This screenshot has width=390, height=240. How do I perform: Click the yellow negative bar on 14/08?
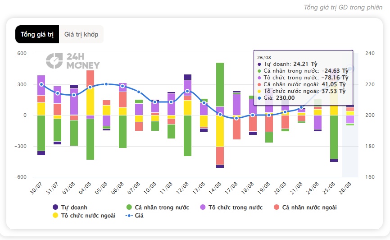220,131
